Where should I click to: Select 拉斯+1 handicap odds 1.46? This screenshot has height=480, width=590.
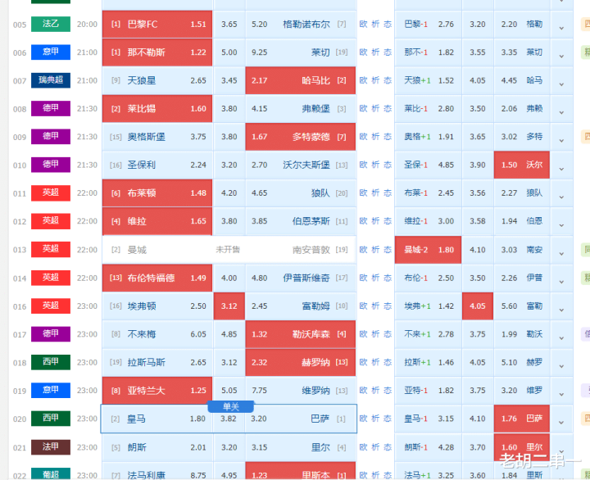(x=429, y=362)
